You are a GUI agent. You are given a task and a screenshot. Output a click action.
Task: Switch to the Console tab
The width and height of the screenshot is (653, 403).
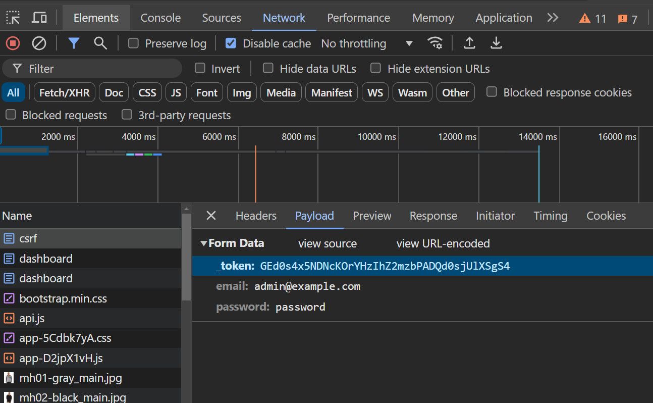[x=160, y=18]
